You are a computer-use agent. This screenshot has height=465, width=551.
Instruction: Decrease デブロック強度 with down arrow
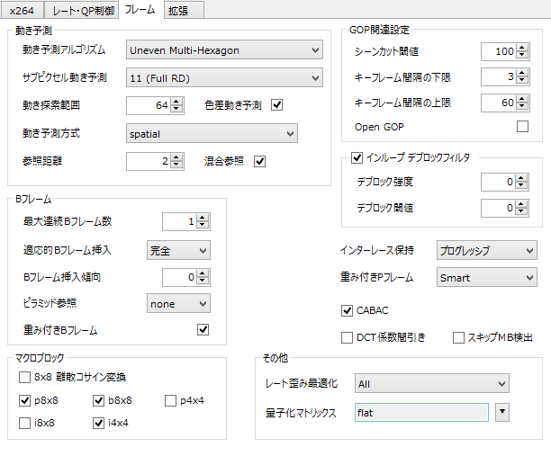pos(521,186)
